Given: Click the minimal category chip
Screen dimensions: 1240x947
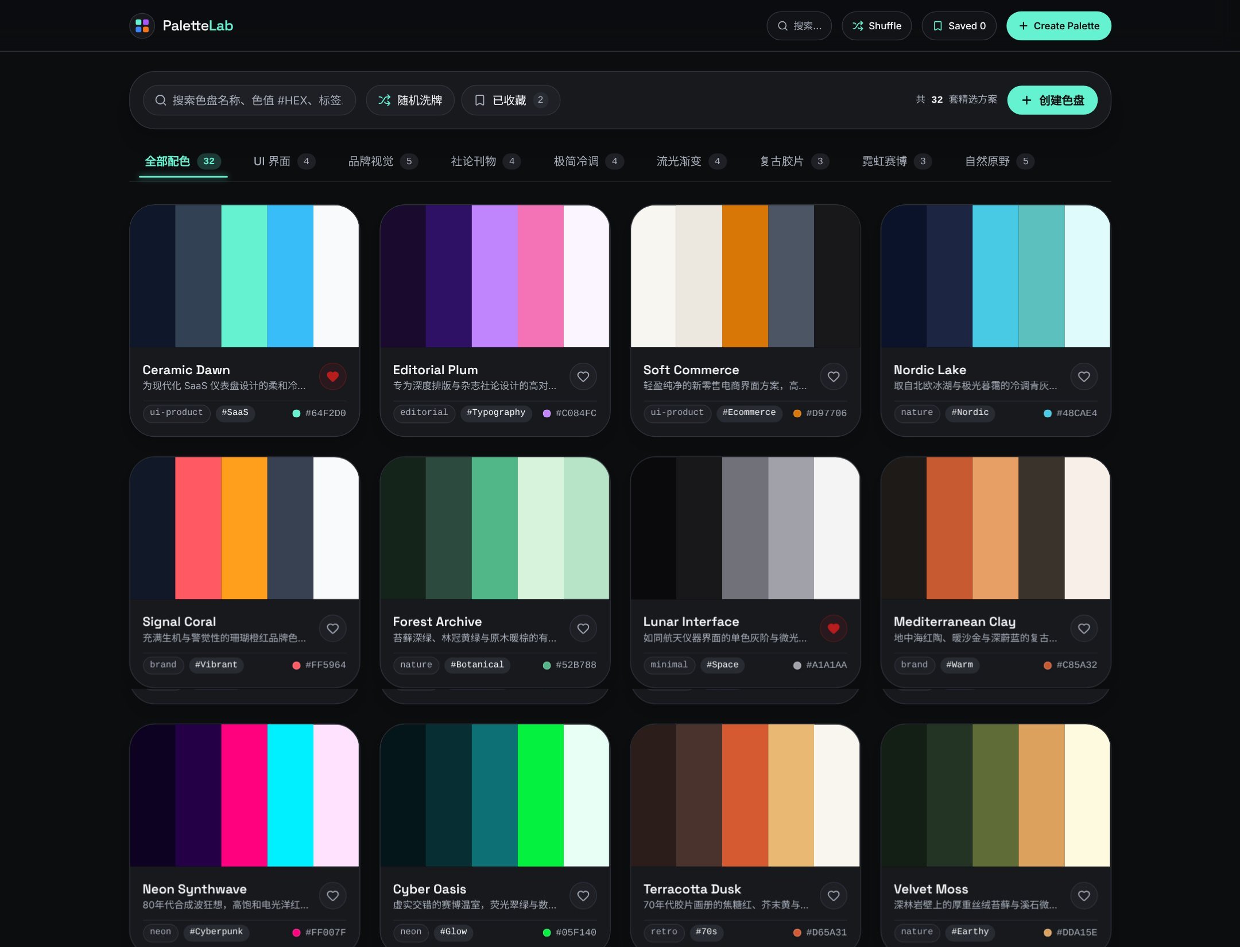Looking at the screenshot, I should [669, 665].
